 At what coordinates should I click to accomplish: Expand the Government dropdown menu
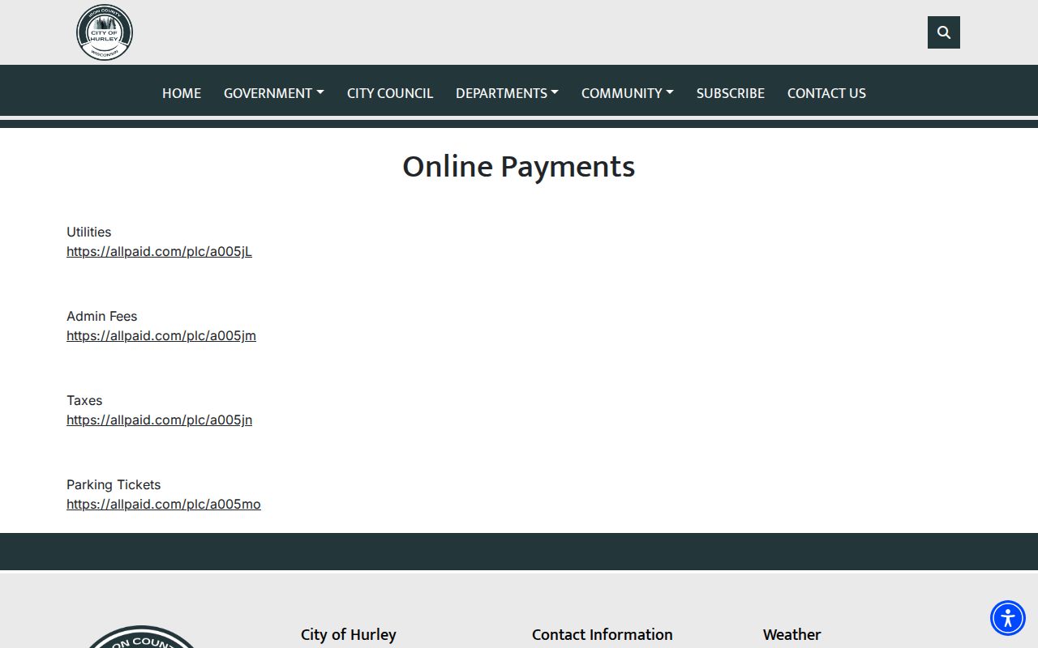[x=274, y=93]
